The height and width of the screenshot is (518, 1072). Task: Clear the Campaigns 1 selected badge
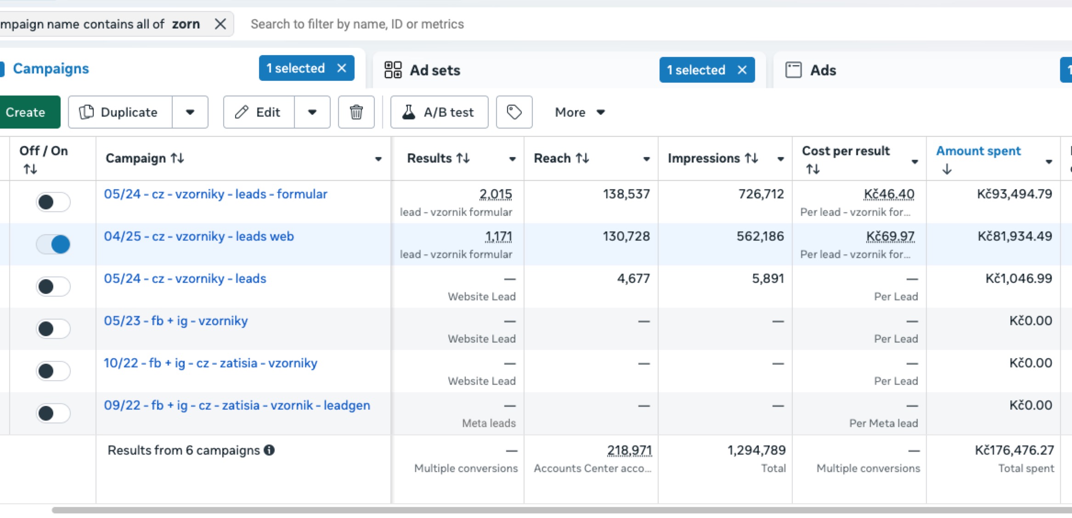pyautogui.click(x=342, y=68)
